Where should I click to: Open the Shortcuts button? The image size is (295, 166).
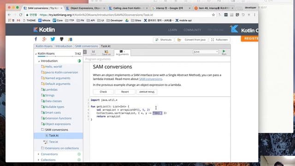point(163,40)
